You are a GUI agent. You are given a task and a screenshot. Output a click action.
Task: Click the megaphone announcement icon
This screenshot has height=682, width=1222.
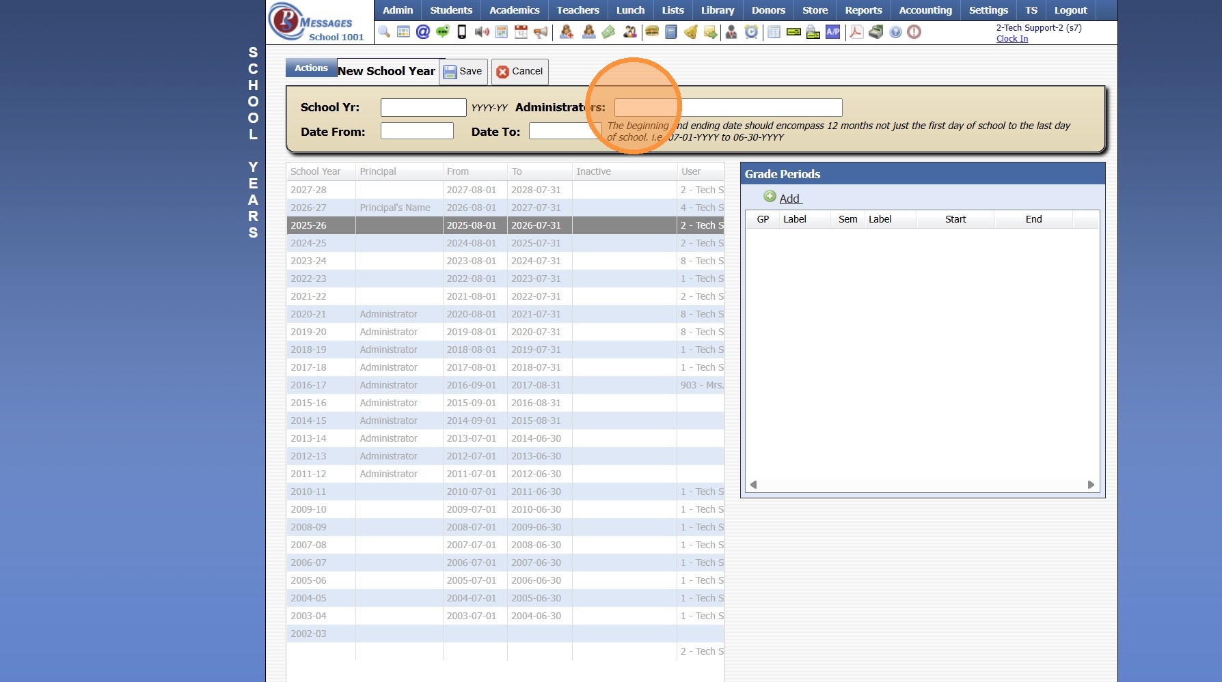(541, 32)
